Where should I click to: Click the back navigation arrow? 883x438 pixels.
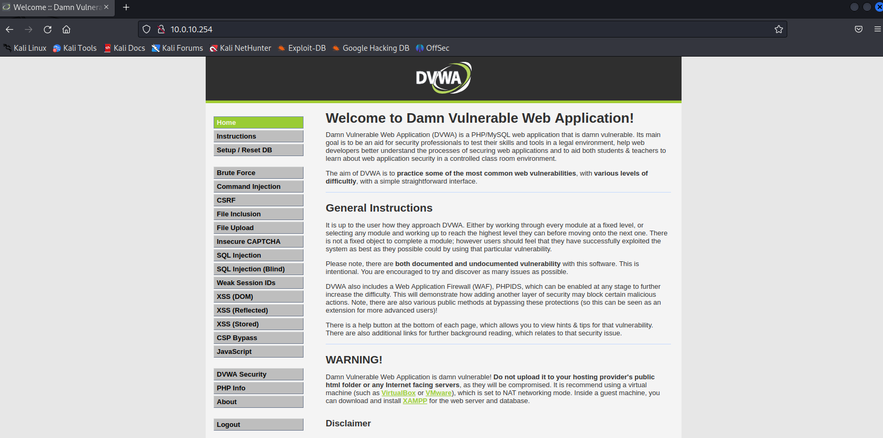click(10, 30)
